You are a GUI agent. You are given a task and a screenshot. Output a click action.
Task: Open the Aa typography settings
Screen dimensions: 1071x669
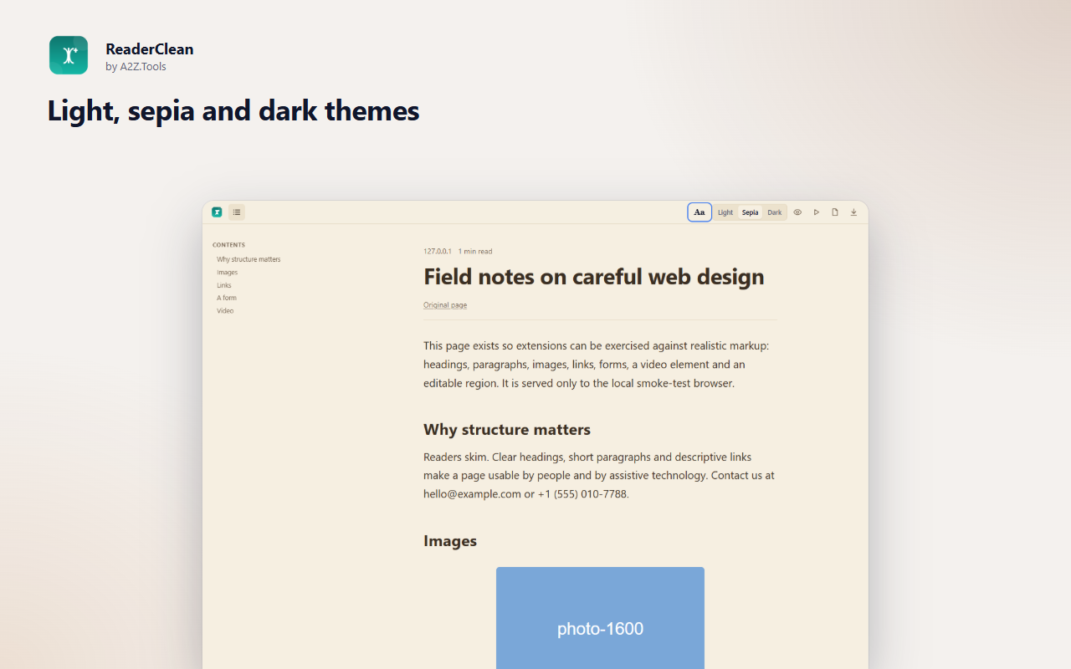pyautogui.click(x=699, y=212)
